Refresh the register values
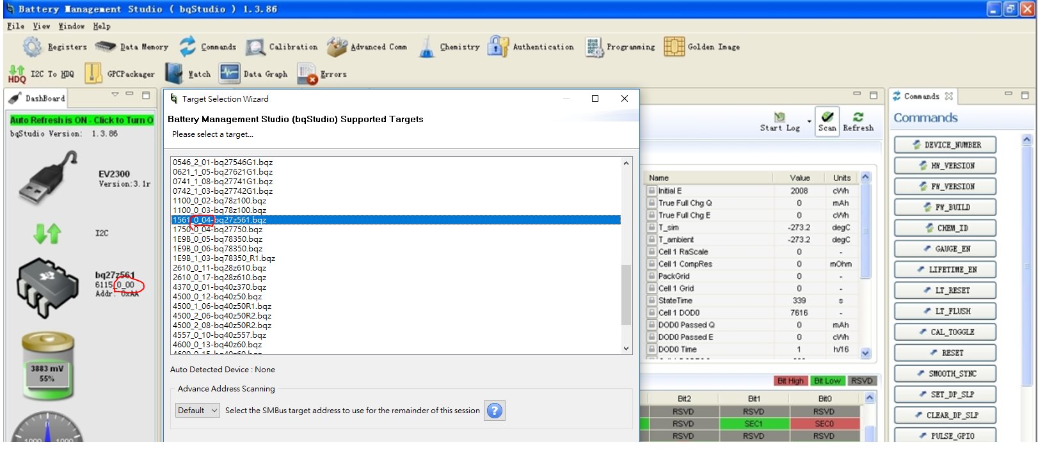The height and width of the screenshot is (449, 1038). coord(858,122)
